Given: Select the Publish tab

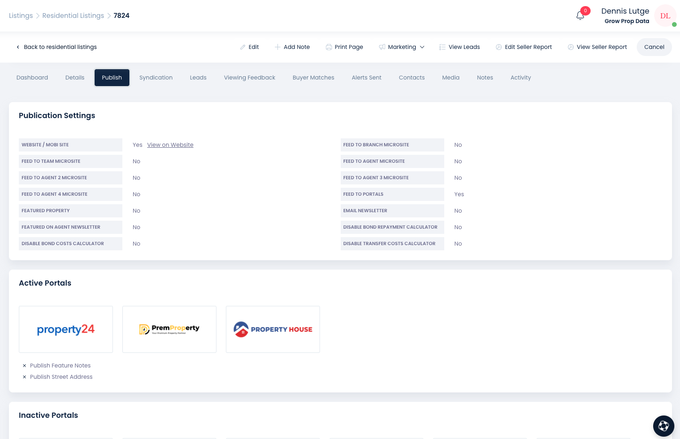Looking at the screenshot, I should (112, 78).
